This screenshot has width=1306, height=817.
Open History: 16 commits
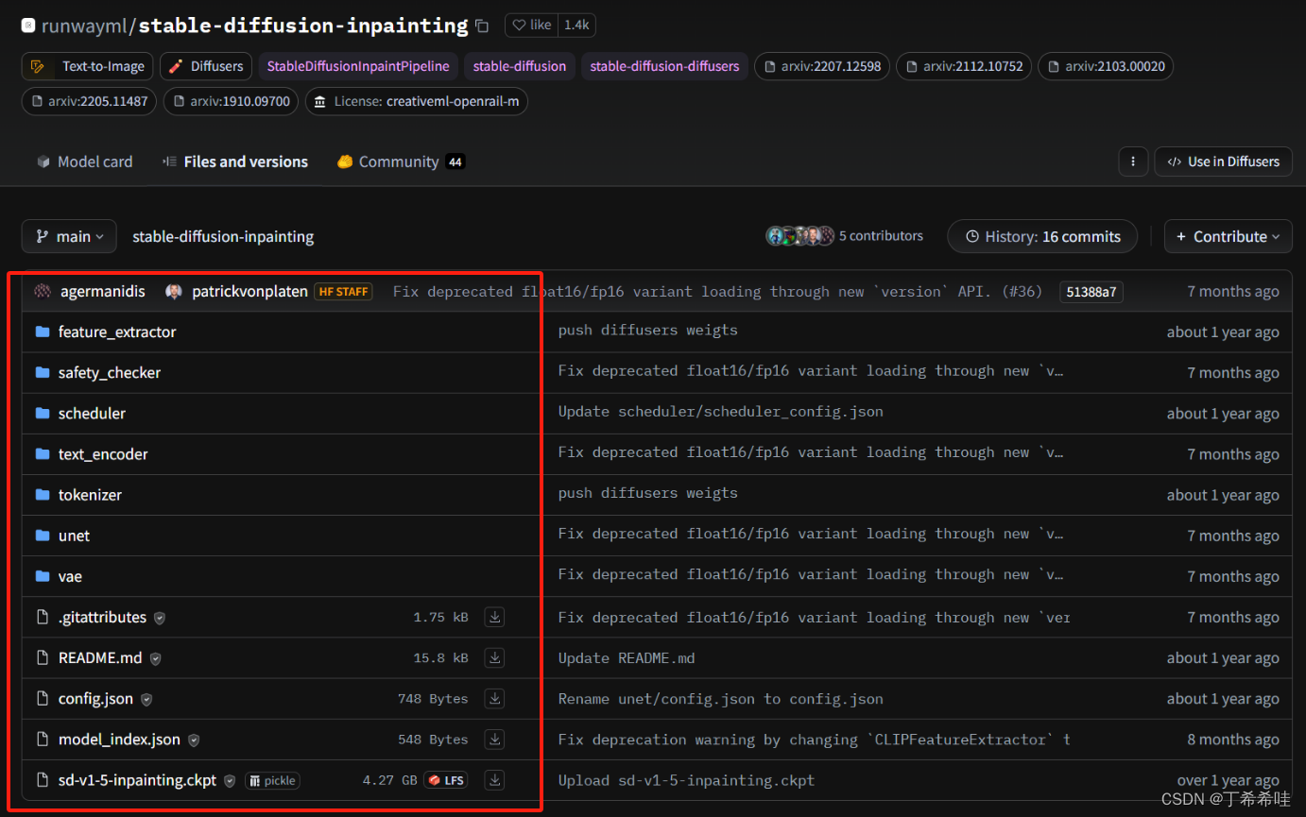pyautogui.click(x=1042, y=236)
